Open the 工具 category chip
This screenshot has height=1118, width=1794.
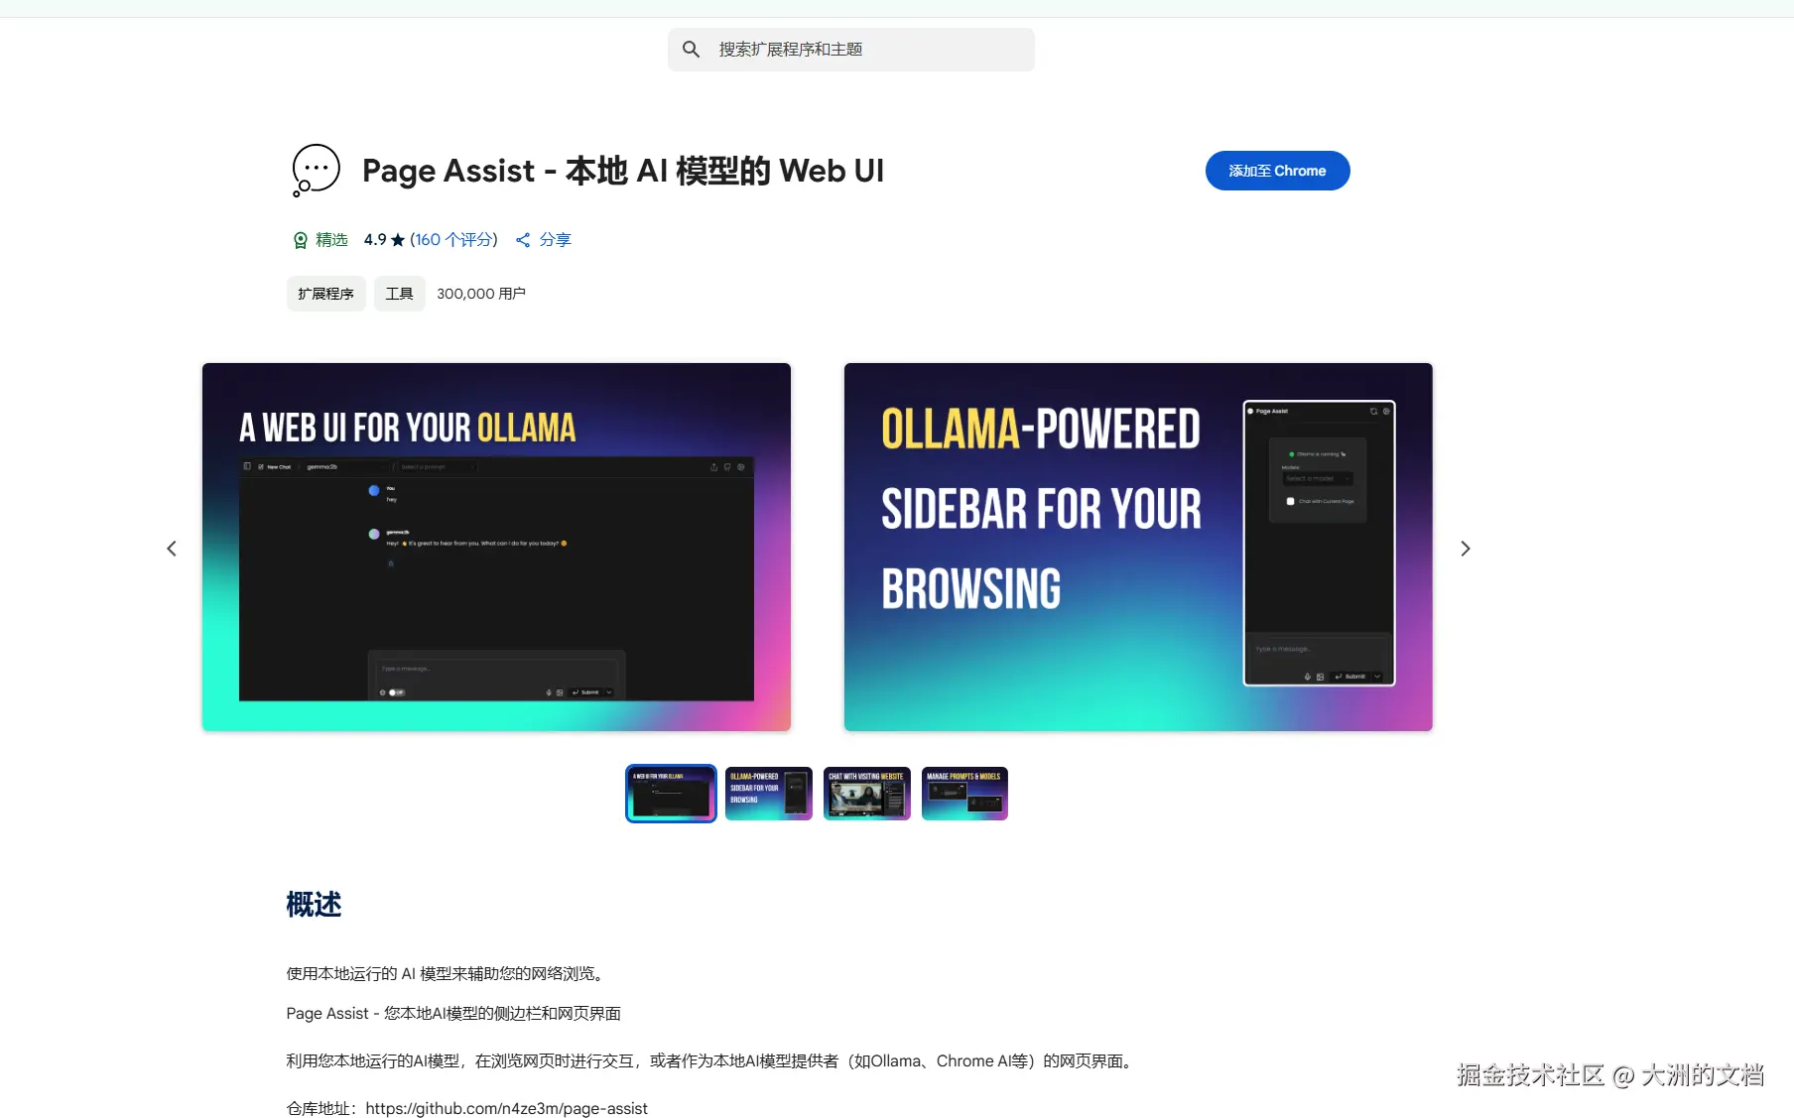coord(399,294)
